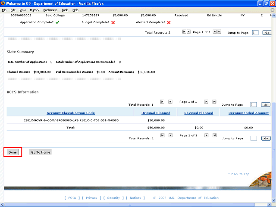Screen dimensions: 276x207
Task: Click application number Z003A090002
Action: (21, 16)
